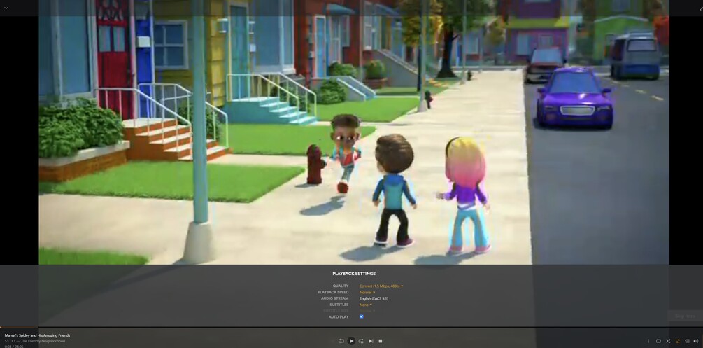The image size is (703, 348).
Task: Click the English (EAC3 5.1) audio stream
Action: coord(374,298)
